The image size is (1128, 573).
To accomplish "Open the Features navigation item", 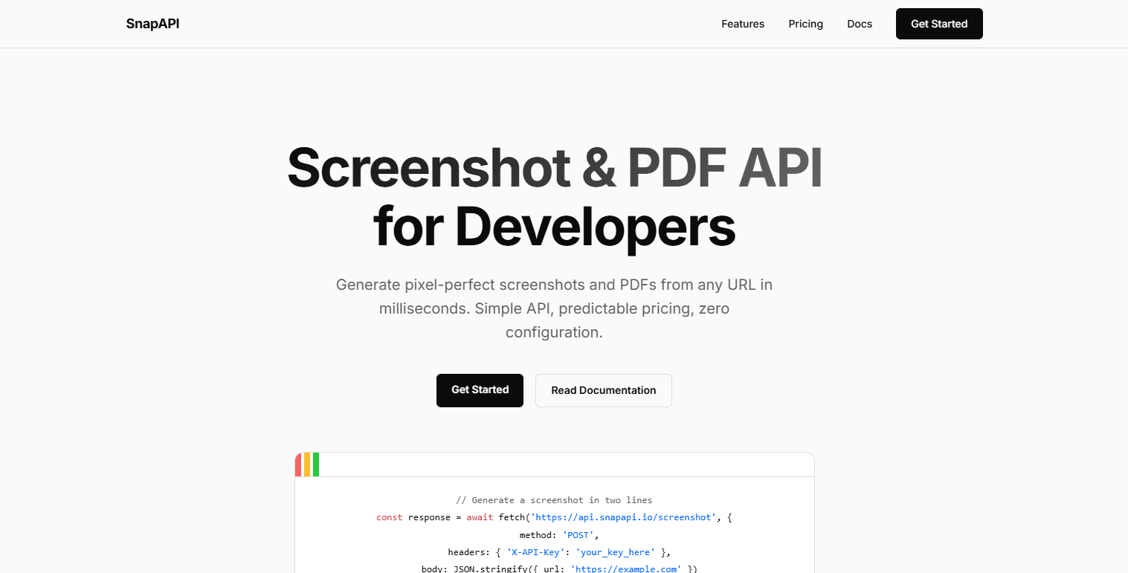I will pos(742,23).
